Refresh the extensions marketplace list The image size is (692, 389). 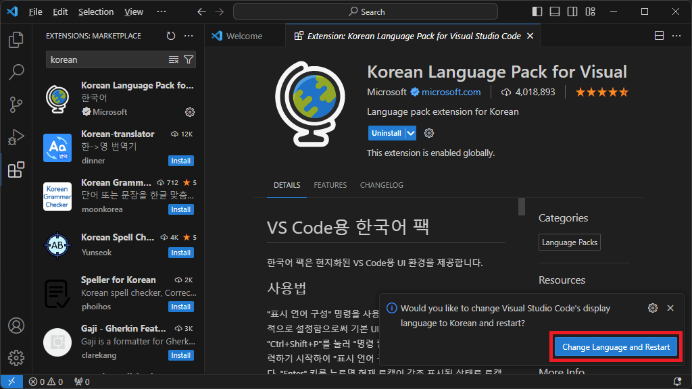171,36
